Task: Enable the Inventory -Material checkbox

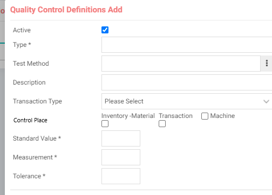Action: pos(105,124)
